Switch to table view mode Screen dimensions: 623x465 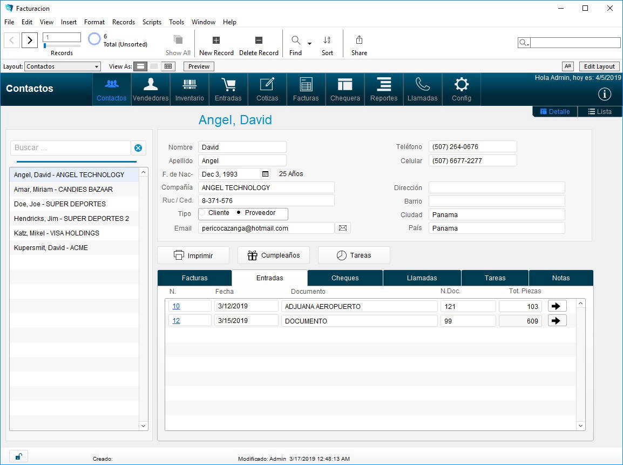tap(168, 66)
